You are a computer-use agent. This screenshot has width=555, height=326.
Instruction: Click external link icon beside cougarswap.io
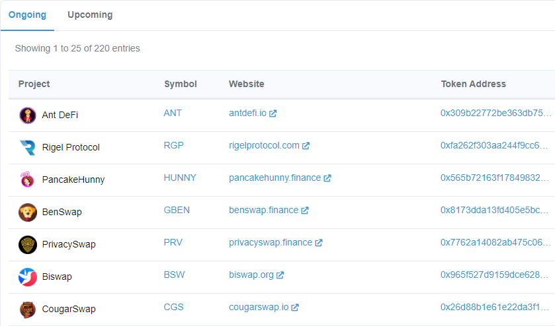[295, 308]
